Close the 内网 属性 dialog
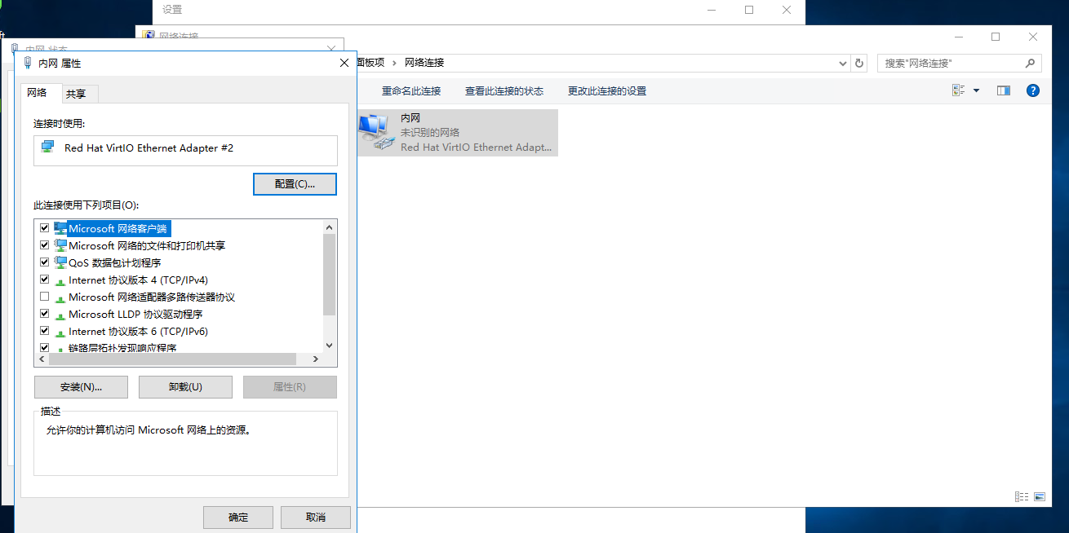 tap(344, 63)
